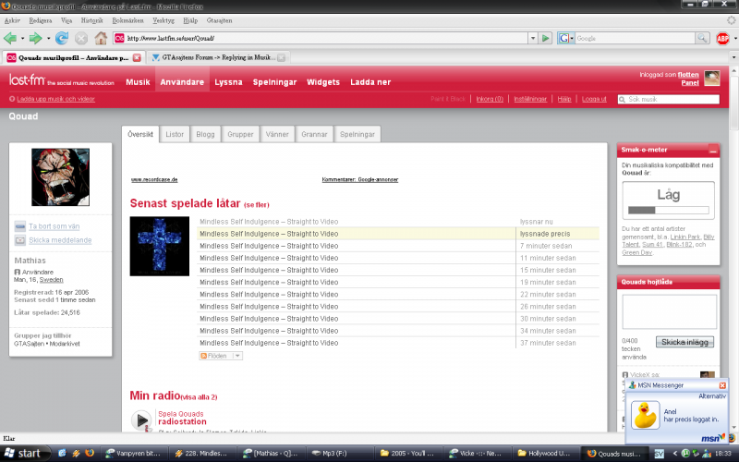This screenshot has width=739, height=462.
Task: Click the browser stop loading icon
Action: pyautogui.click(x=81, y=38)
